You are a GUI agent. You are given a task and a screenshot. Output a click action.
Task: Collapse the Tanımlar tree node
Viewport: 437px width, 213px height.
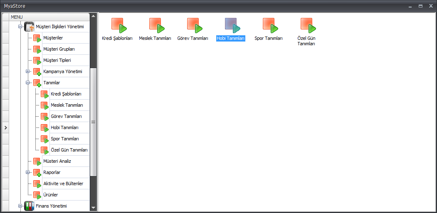coord(27,83)
